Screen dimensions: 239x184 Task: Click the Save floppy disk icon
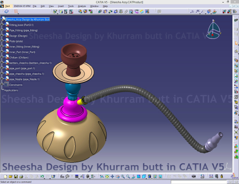pos(16,176)
